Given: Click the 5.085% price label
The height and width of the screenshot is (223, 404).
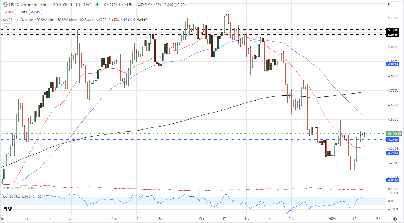Looking at the screenshot, I should click(x=393, y=35).
